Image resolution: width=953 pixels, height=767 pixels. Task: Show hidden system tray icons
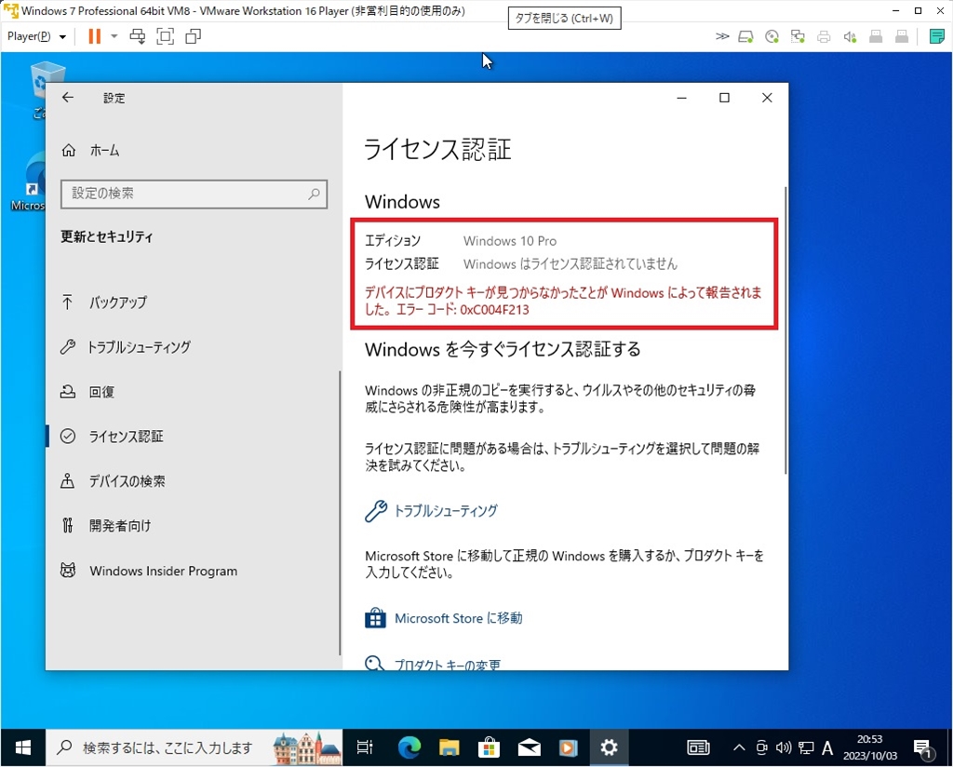point(739,747)
